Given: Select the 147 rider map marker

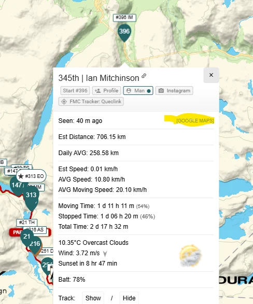Looking at the screenshot, I should [17, 186].
